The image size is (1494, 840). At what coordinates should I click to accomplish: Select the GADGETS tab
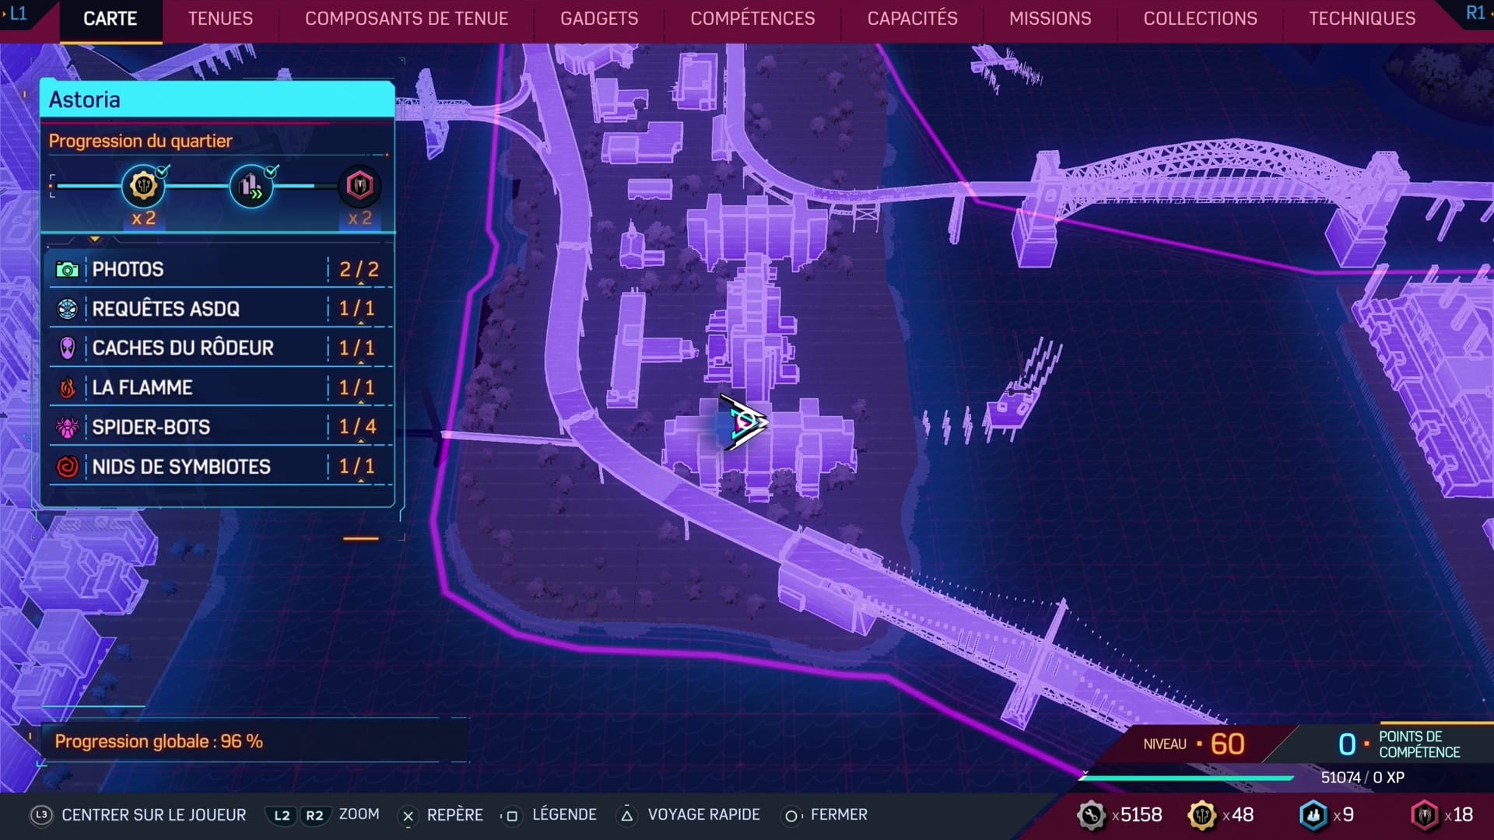[599, 19]
